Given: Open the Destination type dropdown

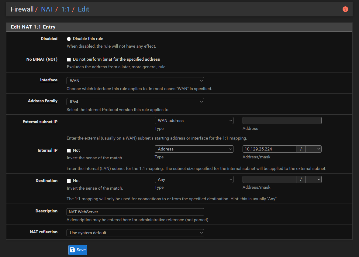Looking at the screenshot, I should point(194,179).
